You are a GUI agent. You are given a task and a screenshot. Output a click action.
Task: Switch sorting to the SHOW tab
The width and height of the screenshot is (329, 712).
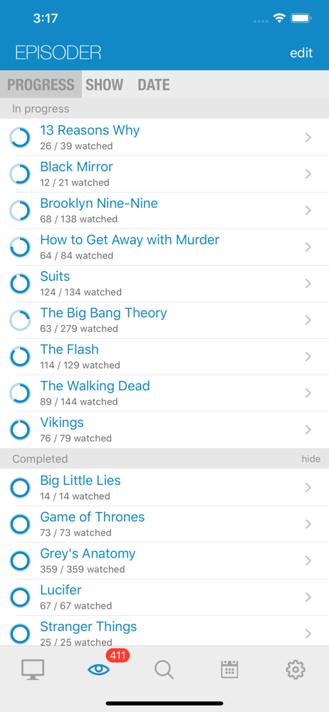tap(105, 85)
